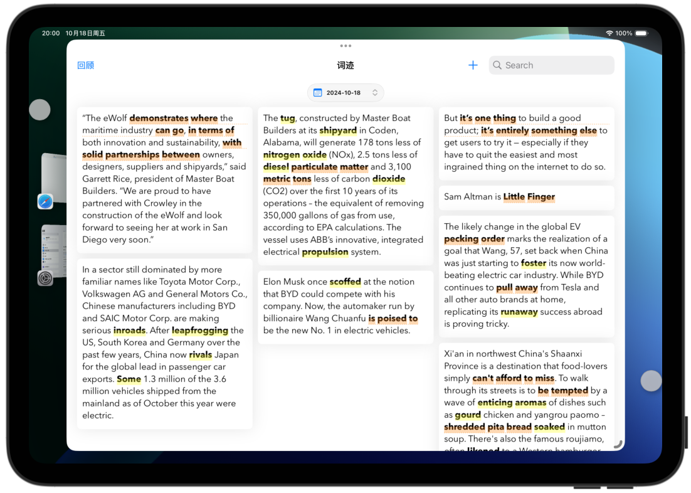The image size is (691, 493).
Task: Tap highlighted word 'gourd'
Action: pos(468,415)
